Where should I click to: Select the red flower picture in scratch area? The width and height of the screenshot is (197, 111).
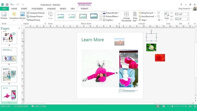[160, 58]
